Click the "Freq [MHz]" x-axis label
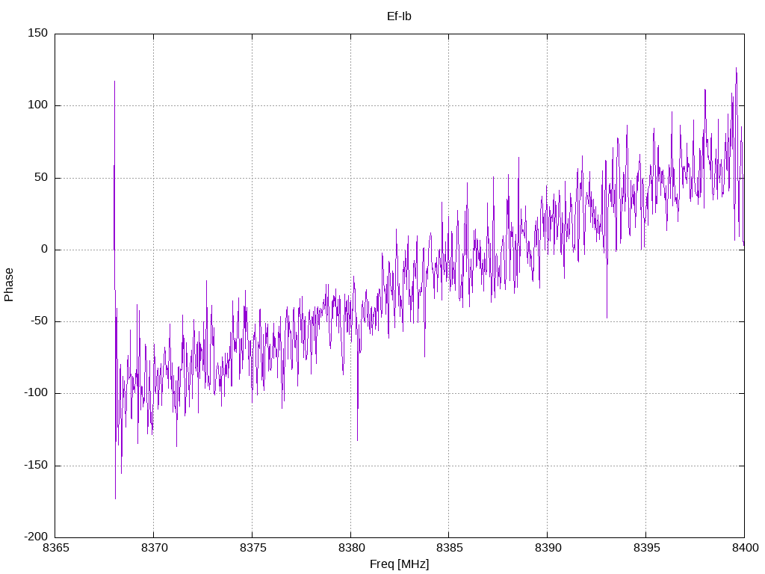Image resolution: width=765 pixels, height=574 pixels. (x=399, y=564)
